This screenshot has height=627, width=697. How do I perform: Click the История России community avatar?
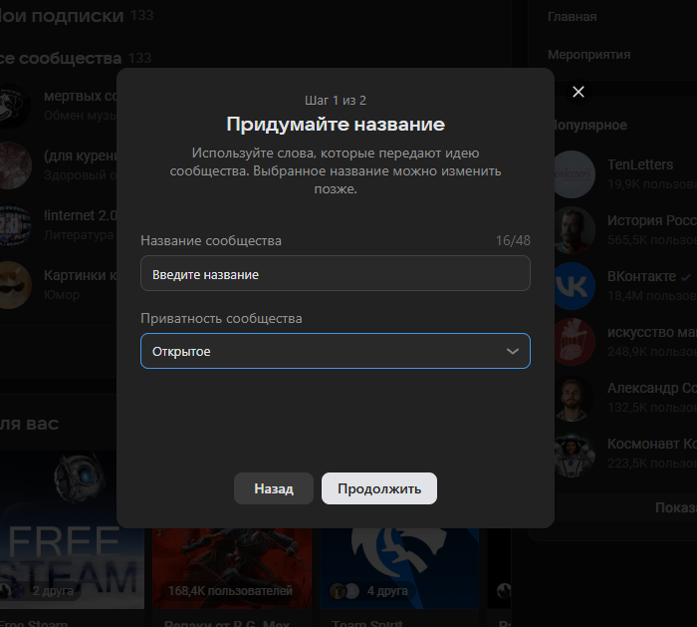click(575, 229)
